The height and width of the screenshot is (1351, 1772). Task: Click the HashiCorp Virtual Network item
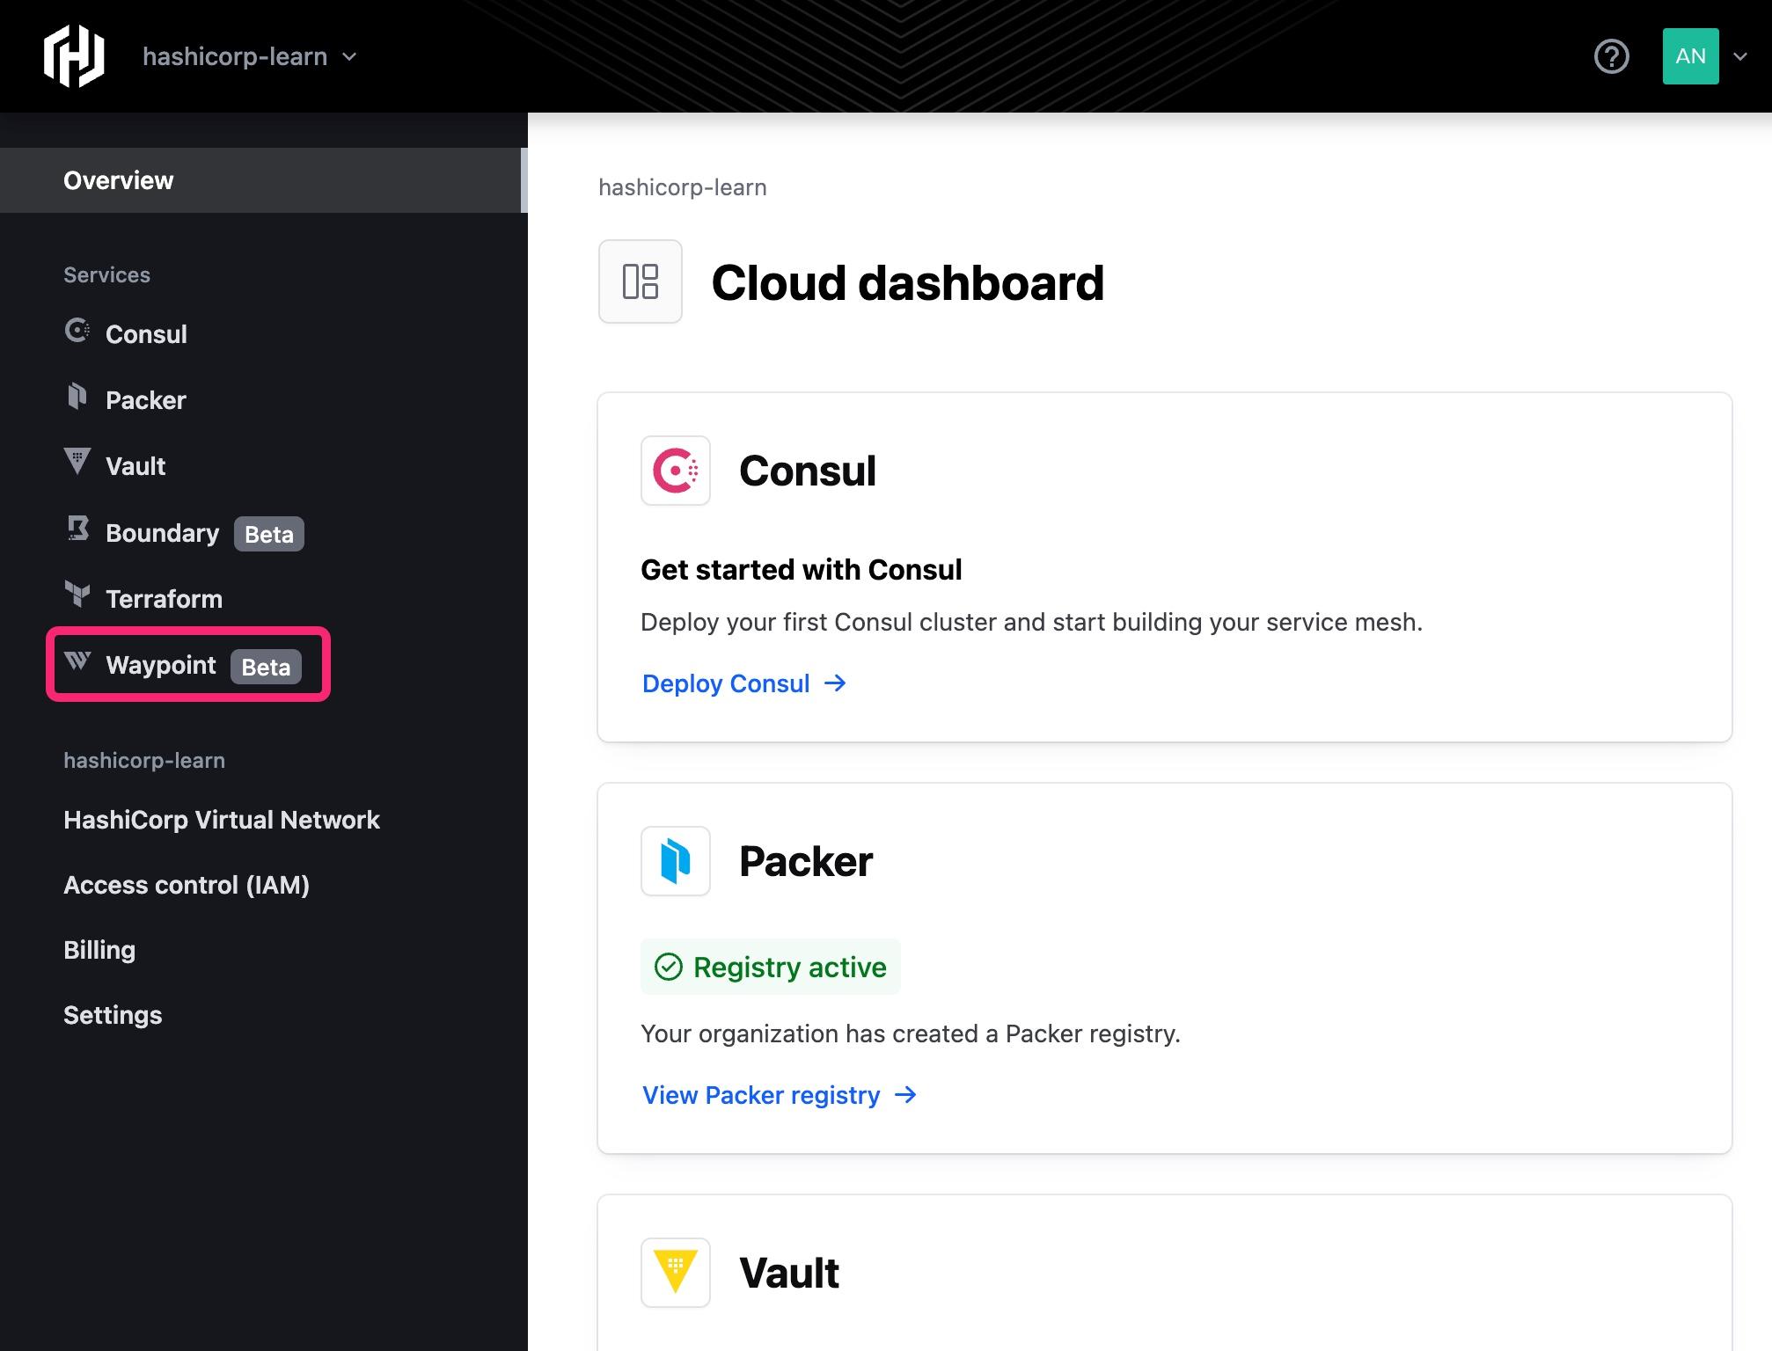tap(222, 819)
